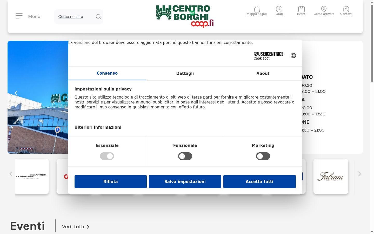The image size is (374, 234).
Task: Click the Rifiuta button
Action: pyautogui.click(x=111, y=181)
